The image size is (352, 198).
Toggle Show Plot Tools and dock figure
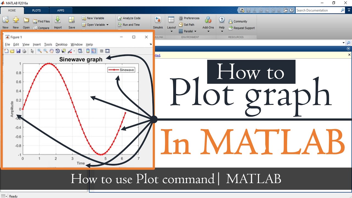click(x=108, y=51)
